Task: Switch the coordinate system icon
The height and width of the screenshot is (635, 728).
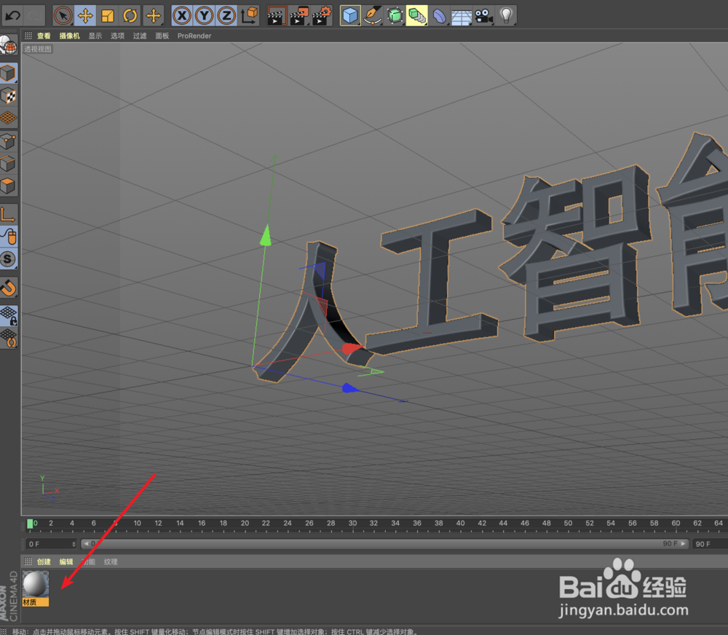Action: point(249,16)
